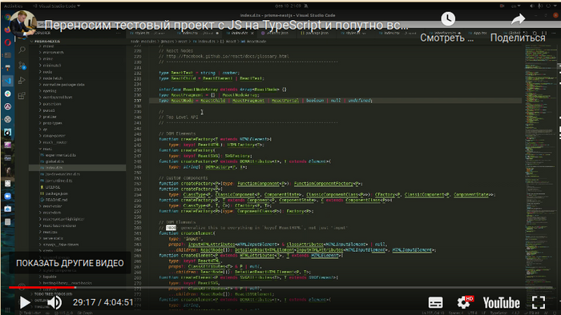
Task: Open Extensions icon in VS Code activity bar
Action: point(22,96)
